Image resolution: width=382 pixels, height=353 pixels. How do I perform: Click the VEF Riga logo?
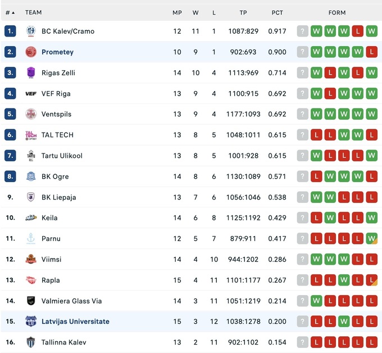tap(31, 94)
